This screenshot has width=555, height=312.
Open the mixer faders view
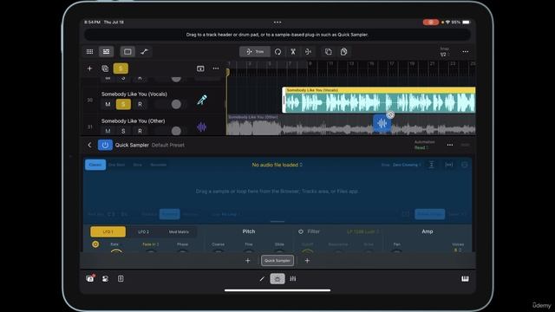[x=293, y=279]
